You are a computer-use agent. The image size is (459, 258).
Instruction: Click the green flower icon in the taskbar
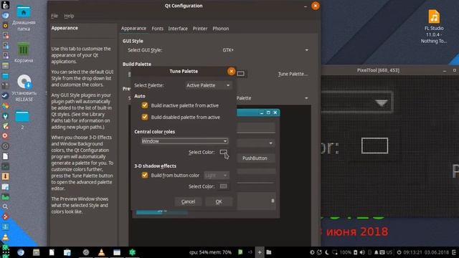[132, 252]
